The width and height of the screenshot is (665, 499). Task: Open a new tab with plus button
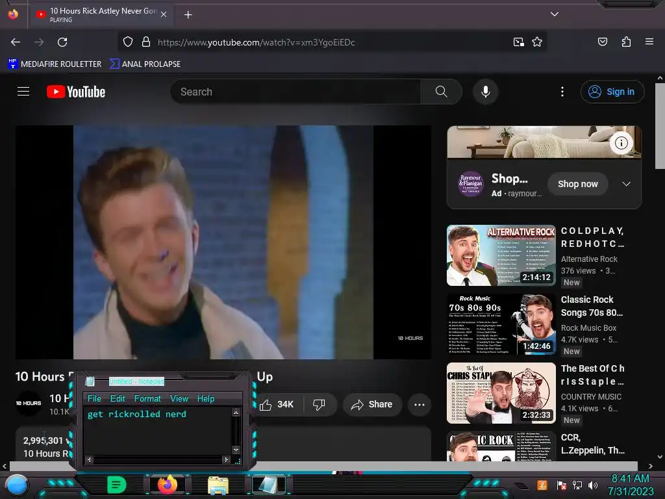pos(188,15)
